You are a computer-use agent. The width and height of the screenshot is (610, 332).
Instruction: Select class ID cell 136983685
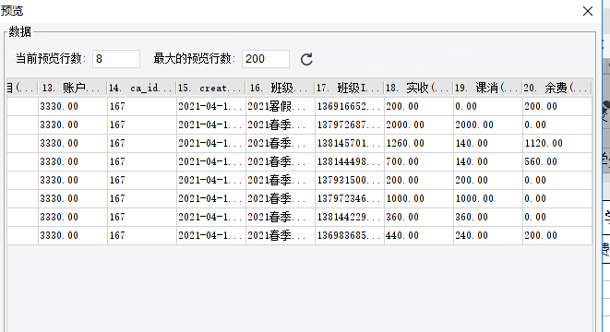pyautogui.click(x=350, y=235)
